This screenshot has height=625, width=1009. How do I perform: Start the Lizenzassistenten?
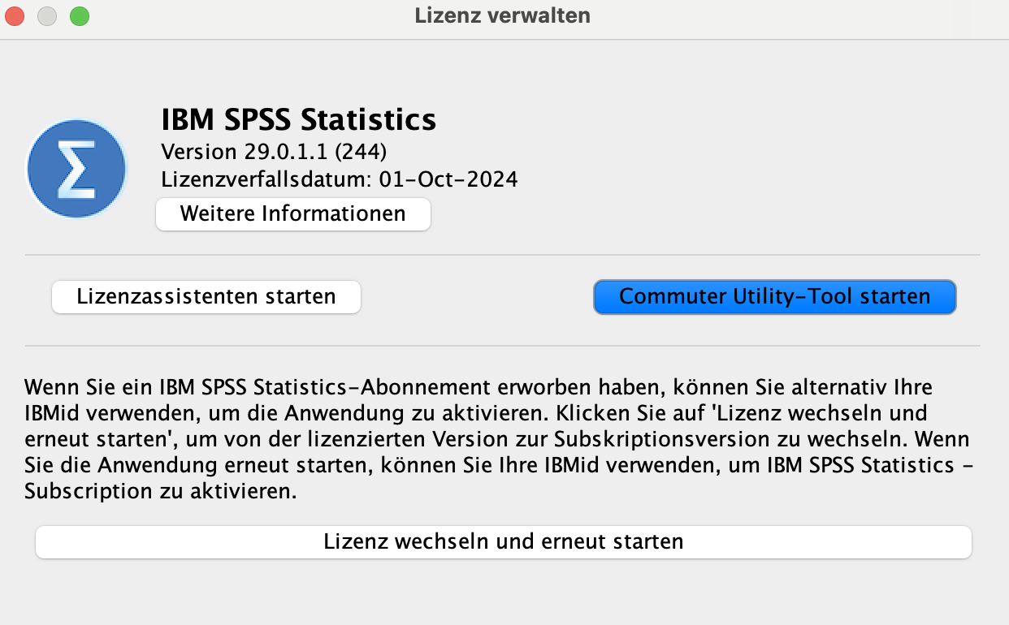[206, 296]
